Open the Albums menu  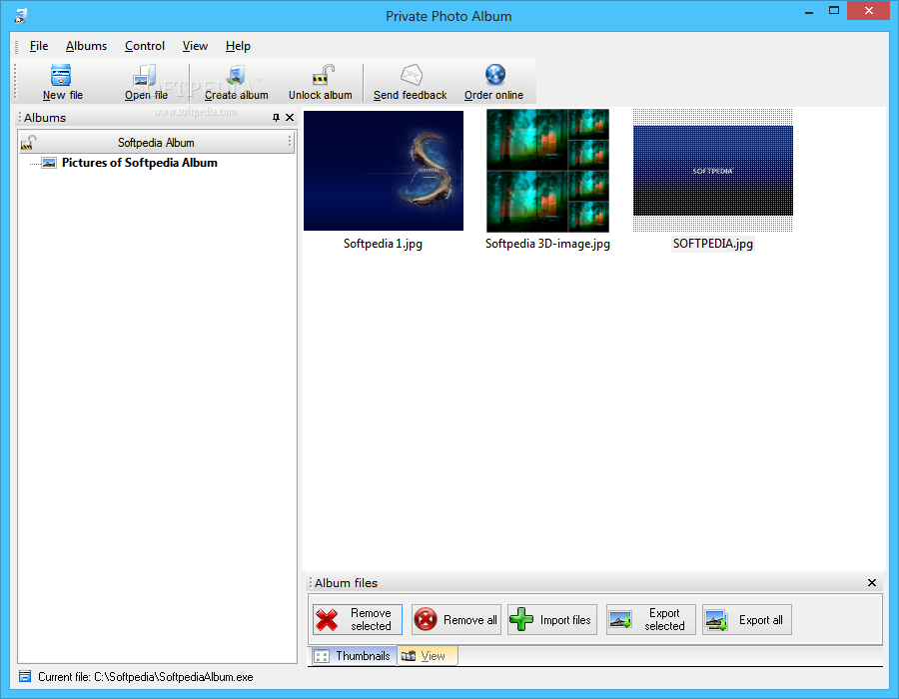coord(86,46)
